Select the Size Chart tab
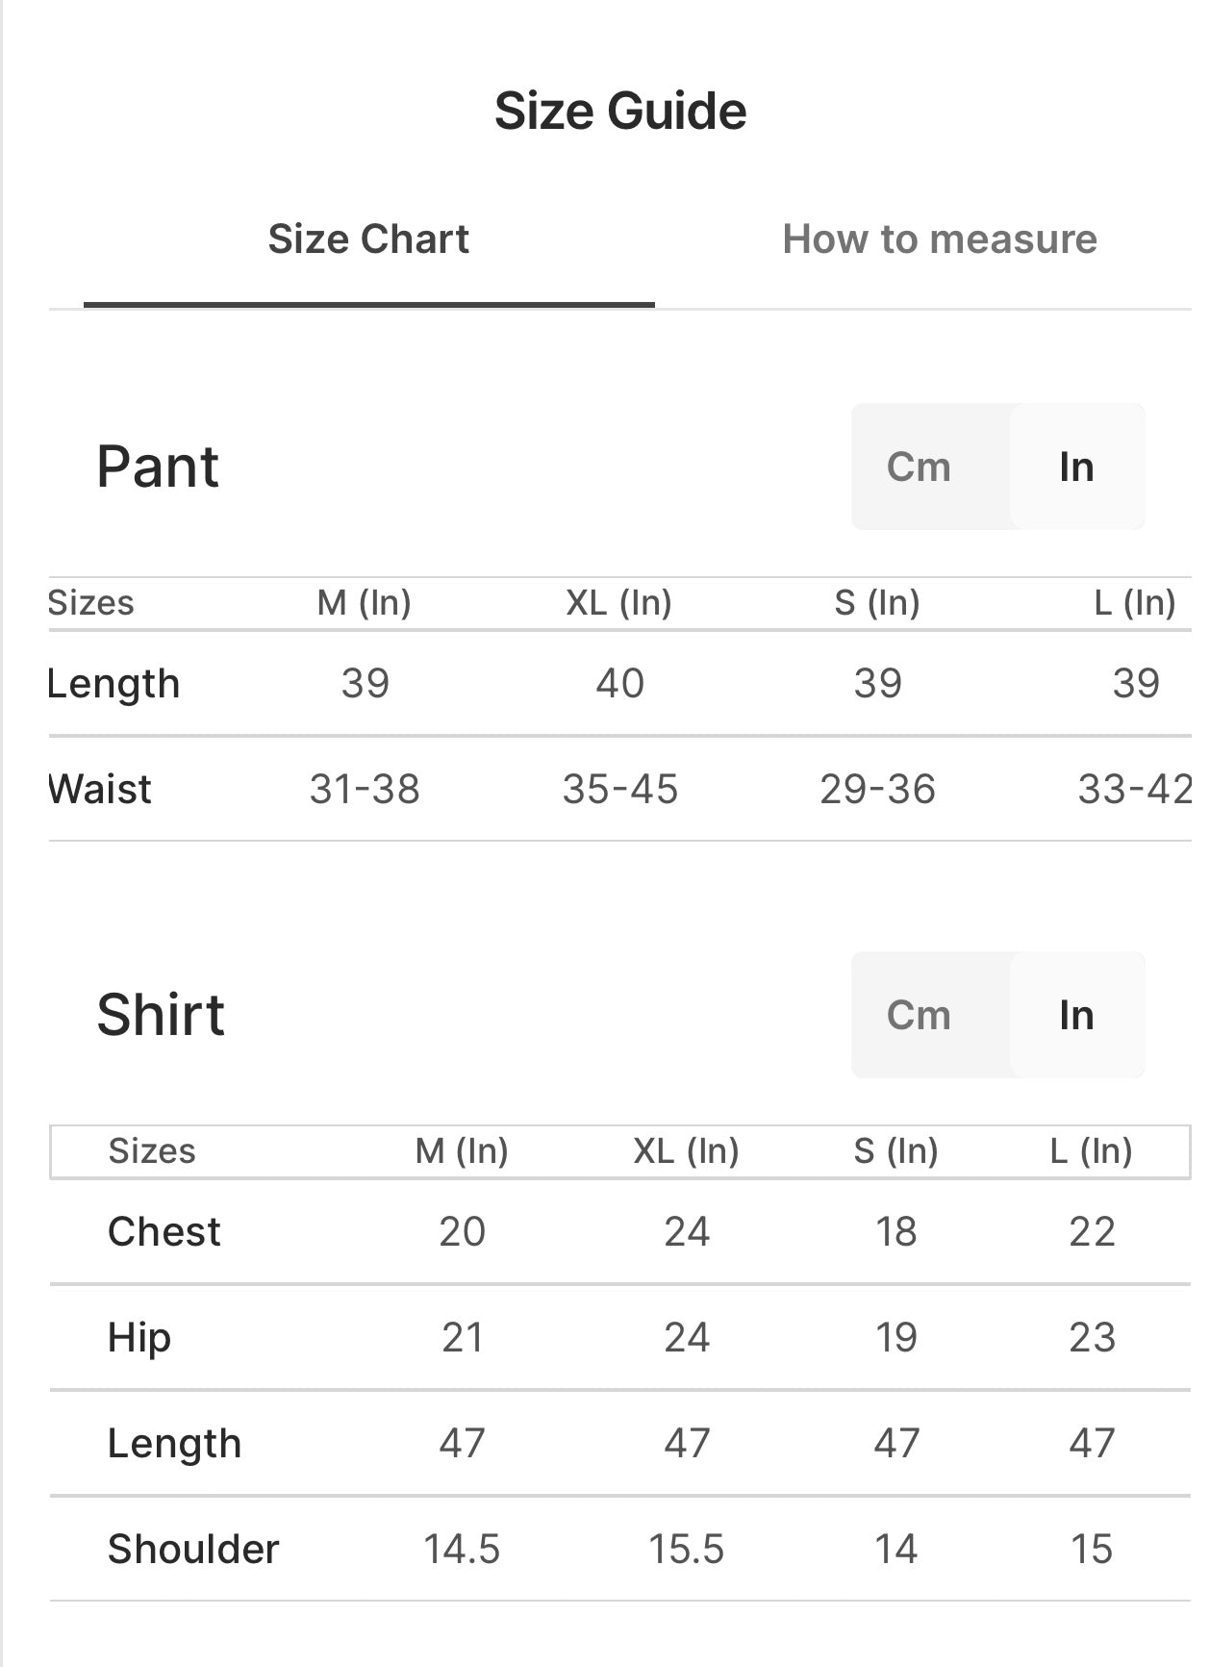Viewport: 1210px width, 1667px height. point(368,239)
